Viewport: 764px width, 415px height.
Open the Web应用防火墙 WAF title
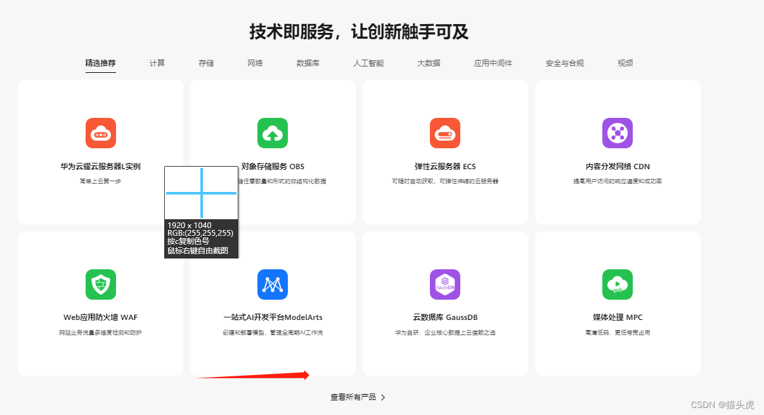100,317
